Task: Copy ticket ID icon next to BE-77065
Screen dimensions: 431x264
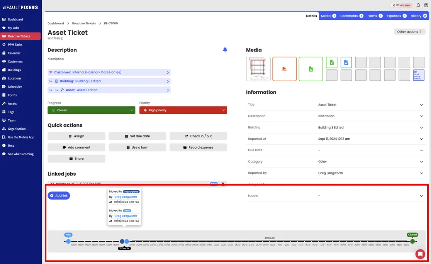Action: coord(62,39)
